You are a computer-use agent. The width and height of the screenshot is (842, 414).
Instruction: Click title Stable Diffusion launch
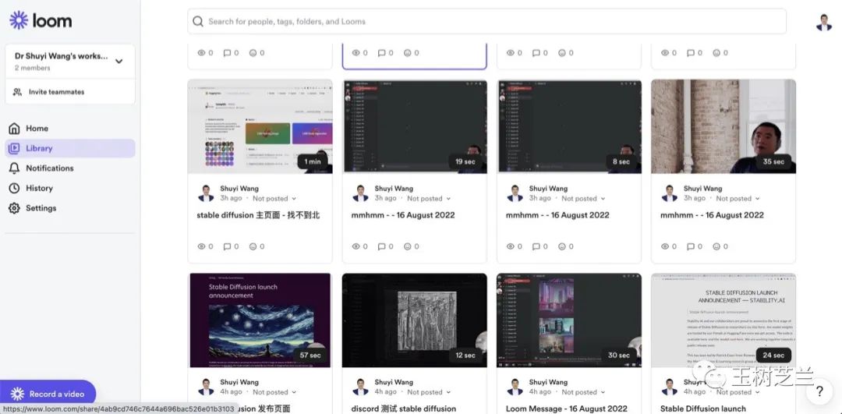tap(703, 409)
